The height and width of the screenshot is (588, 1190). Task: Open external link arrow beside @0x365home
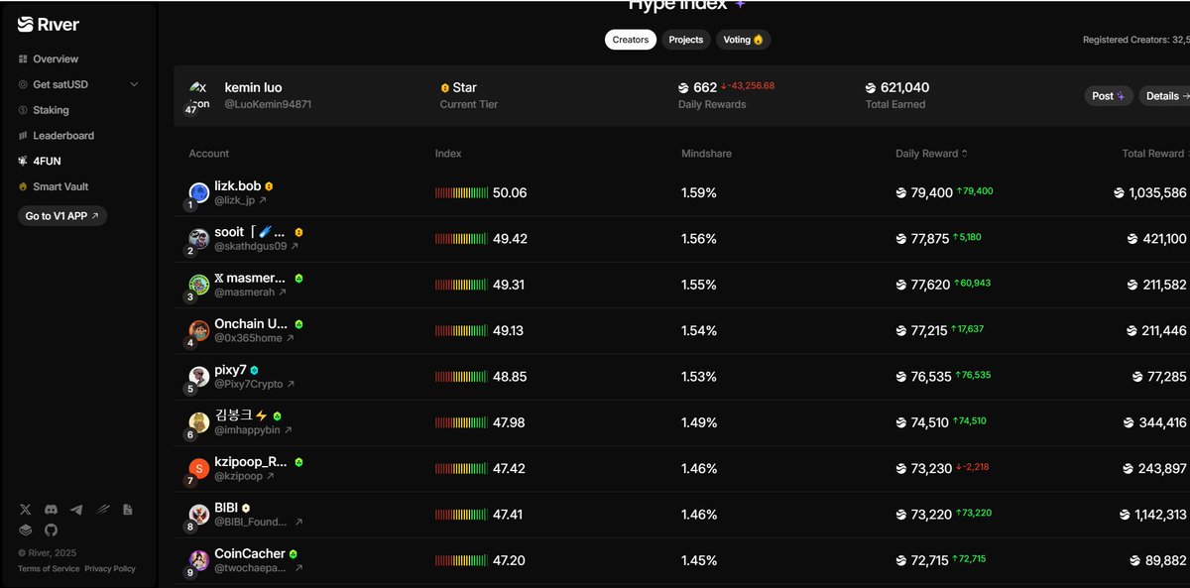pos(291,338)
